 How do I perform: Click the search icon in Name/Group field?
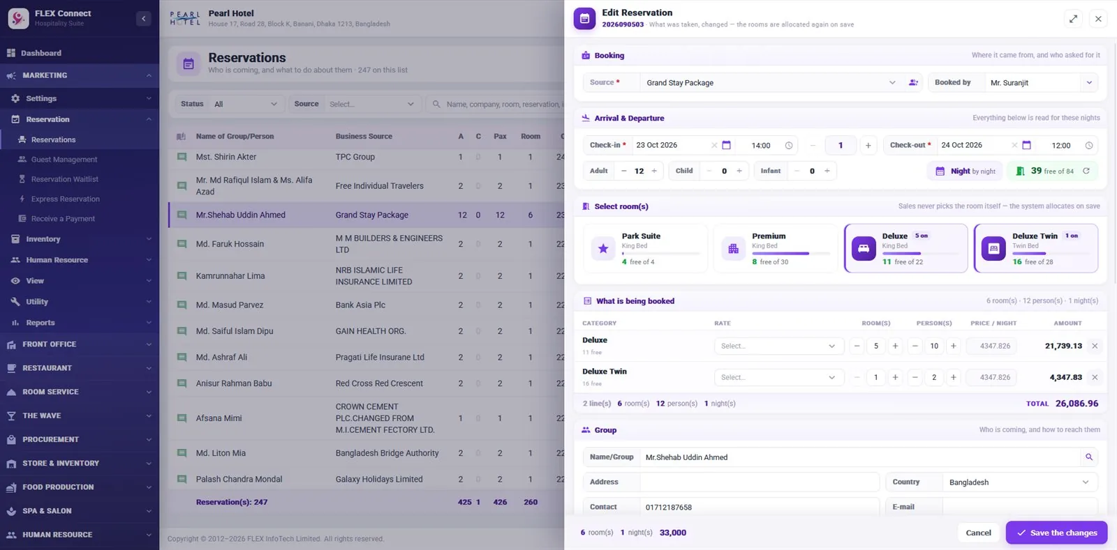click(x=1088, y=457)
